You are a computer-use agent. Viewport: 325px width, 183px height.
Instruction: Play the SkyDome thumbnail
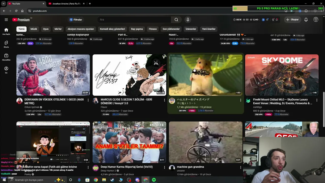click(x=282, y=75)
